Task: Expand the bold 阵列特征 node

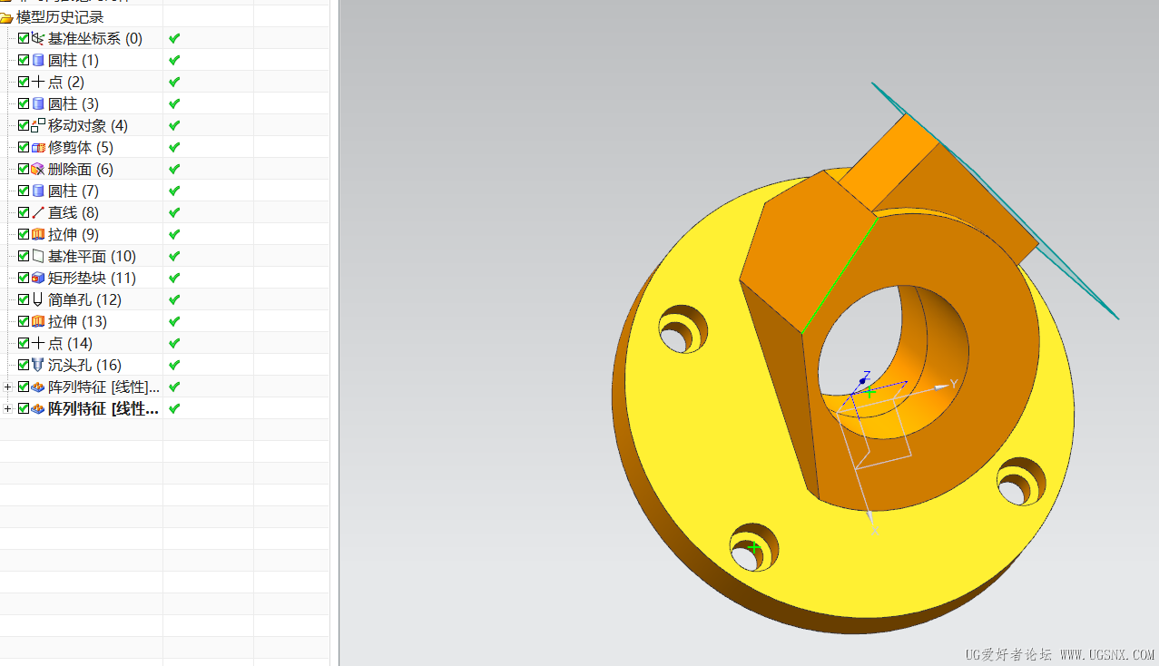Action: (8, 408)
